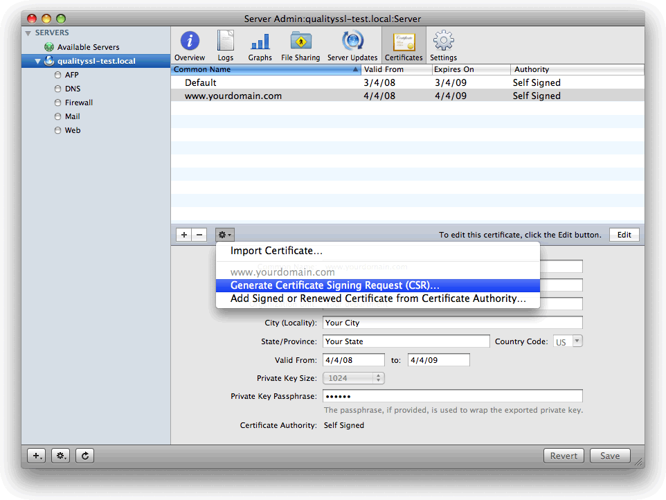Add a certificate with the plus button
This screenshot has height=500, width=666.
tap(184, 235)
